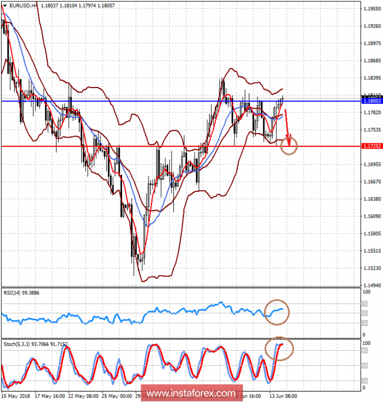Select the blue 1.18003 price tag
Screen dimensions: 383x402
click(372, 101)
